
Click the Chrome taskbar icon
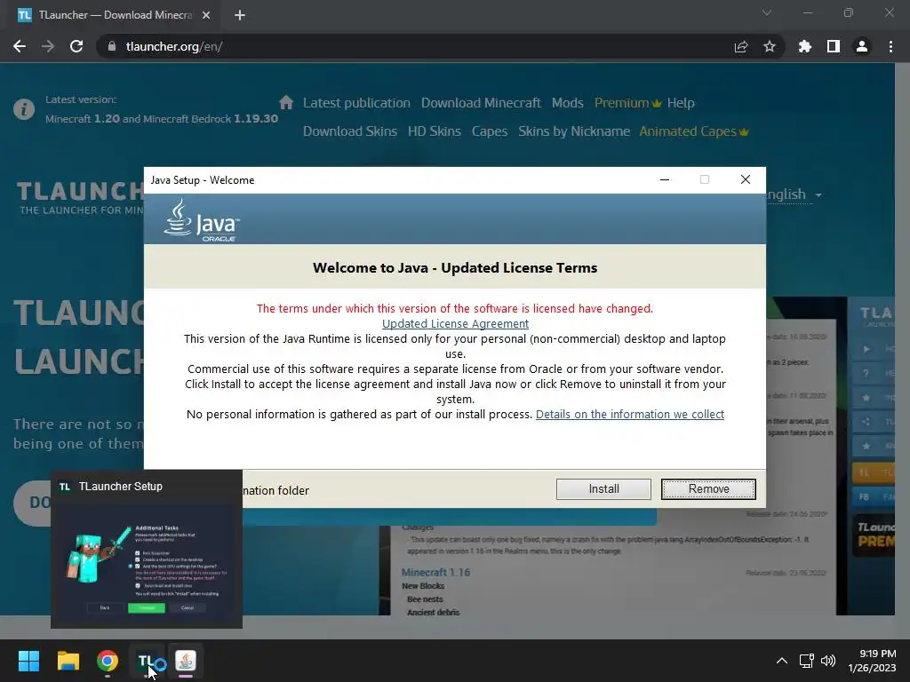pos(108,661)
